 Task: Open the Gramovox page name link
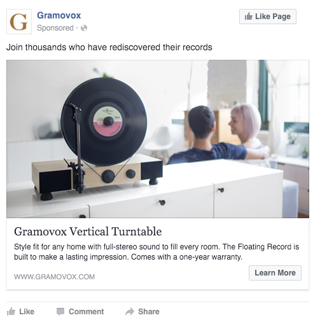[59, 15]
